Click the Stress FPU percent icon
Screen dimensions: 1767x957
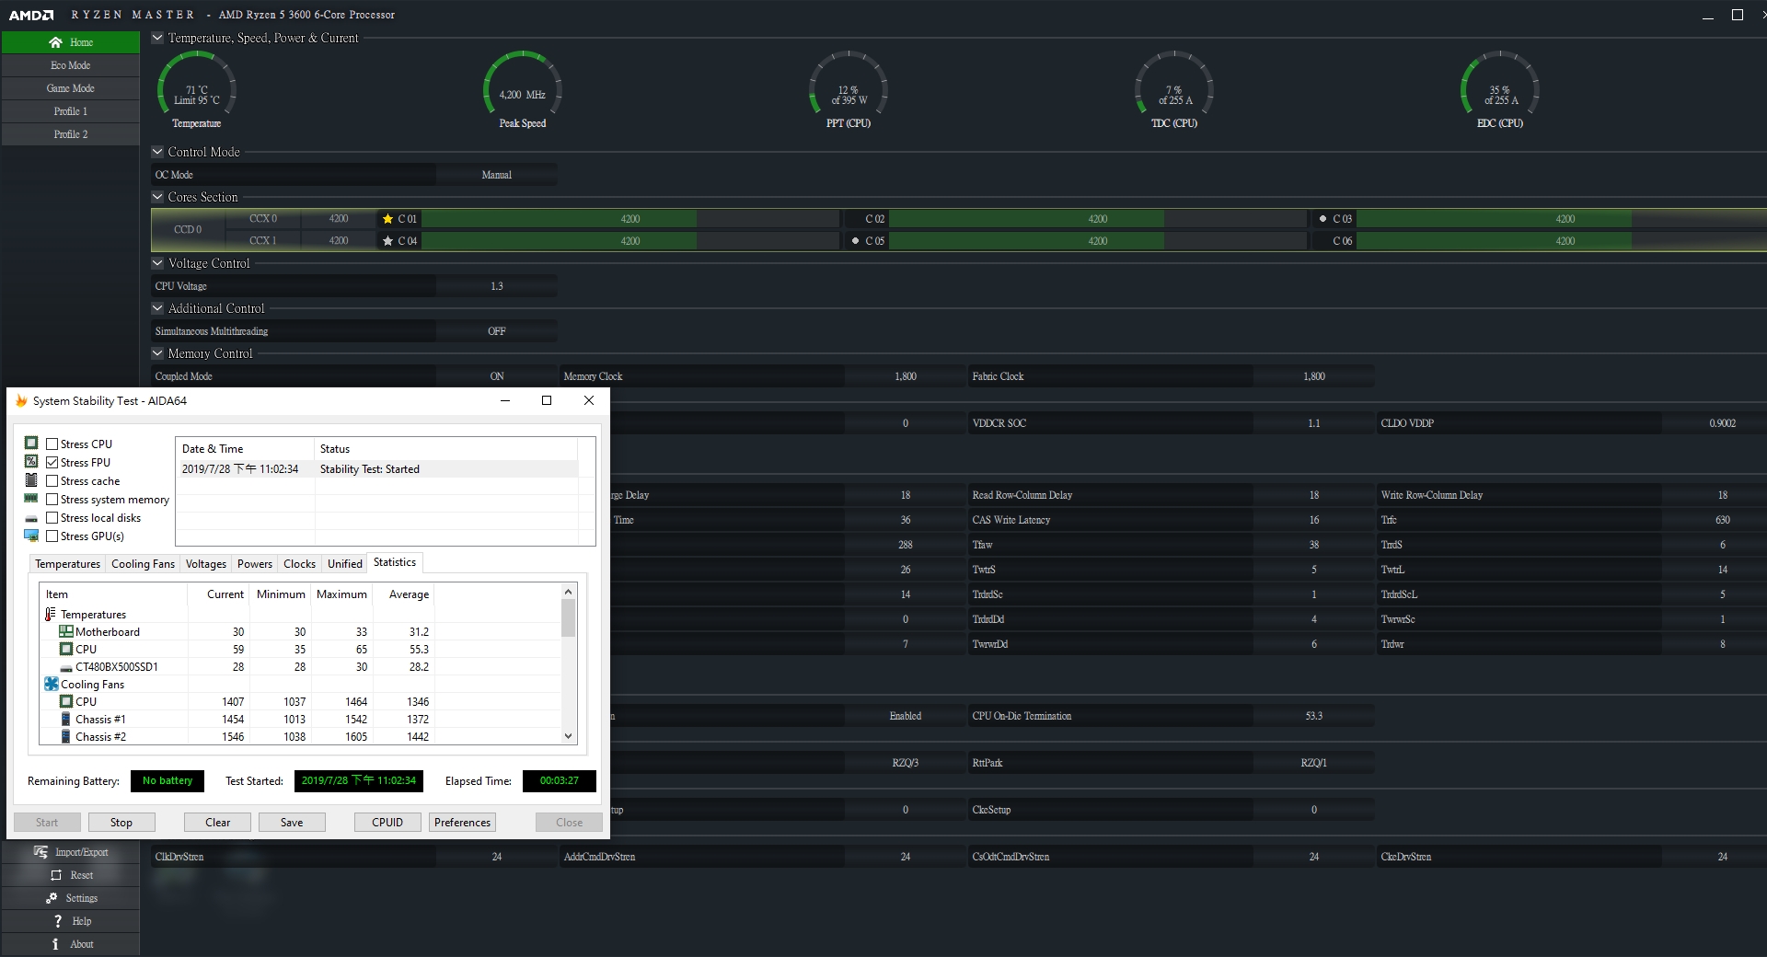pyautogui.click(x=31, y=462)
